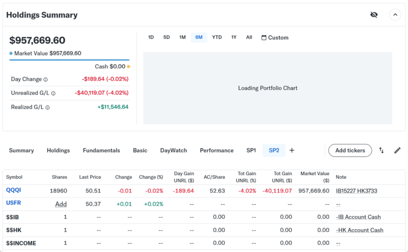The image size is (408, 252).
Task: Sort by the Market Value column header
Action: [315, 177]
